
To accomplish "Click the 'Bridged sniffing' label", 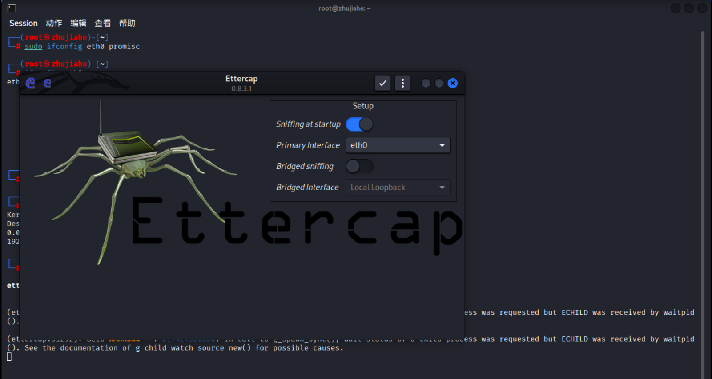I will (x=305, y=166).
